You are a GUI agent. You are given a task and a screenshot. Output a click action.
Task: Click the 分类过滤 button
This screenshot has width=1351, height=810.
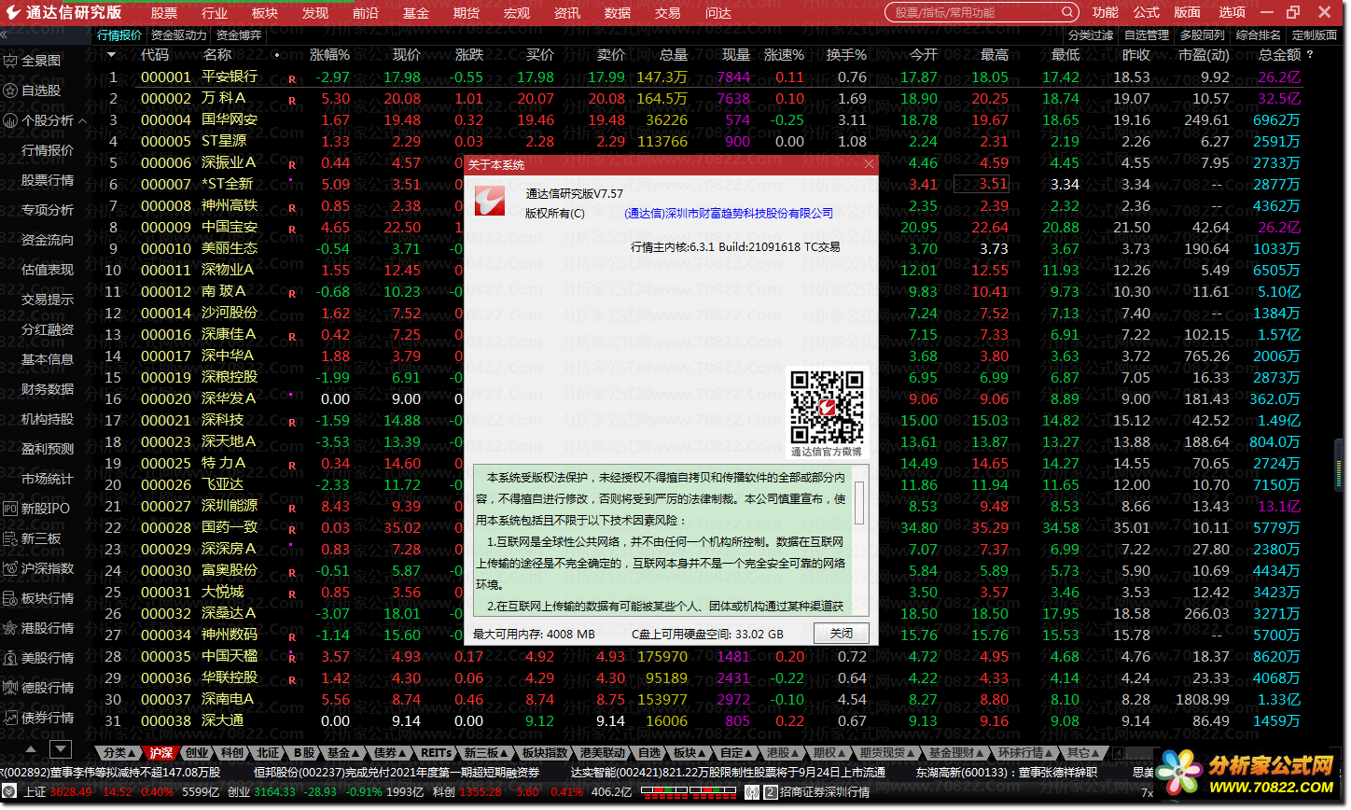[x=1091, y=35]
